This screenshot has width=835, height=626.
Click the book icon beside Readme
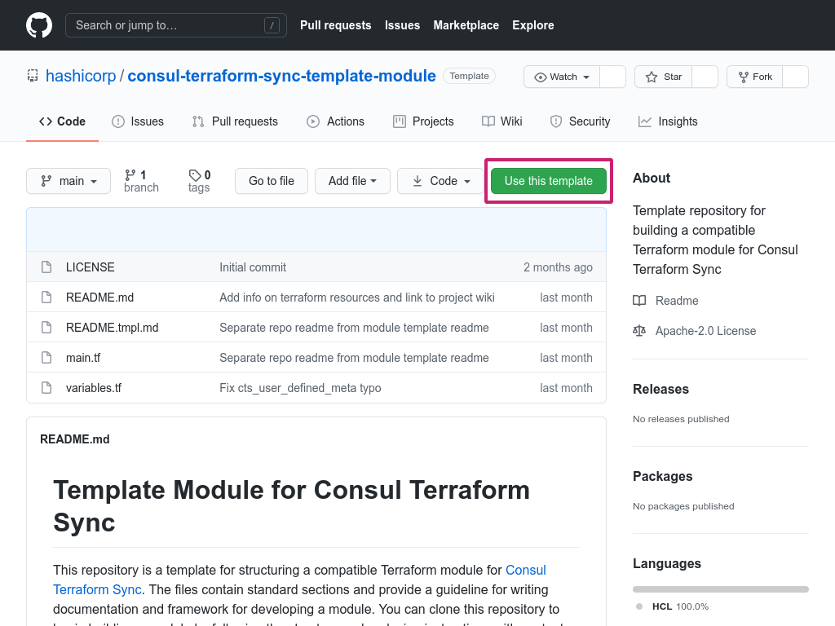639,300
